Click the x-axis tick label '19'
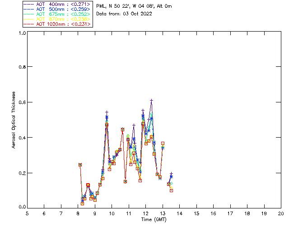Image resolution: width=289 pixels, height=231 pixels. point(264,213)
